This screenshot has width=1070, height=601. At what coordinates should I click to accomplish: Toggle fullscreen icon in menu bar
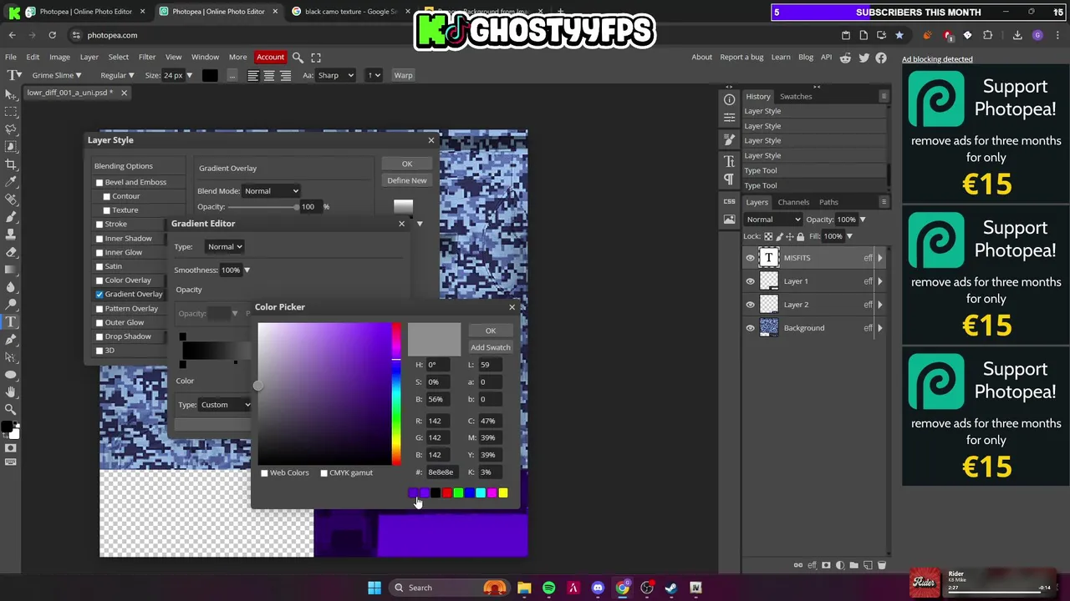316,57
